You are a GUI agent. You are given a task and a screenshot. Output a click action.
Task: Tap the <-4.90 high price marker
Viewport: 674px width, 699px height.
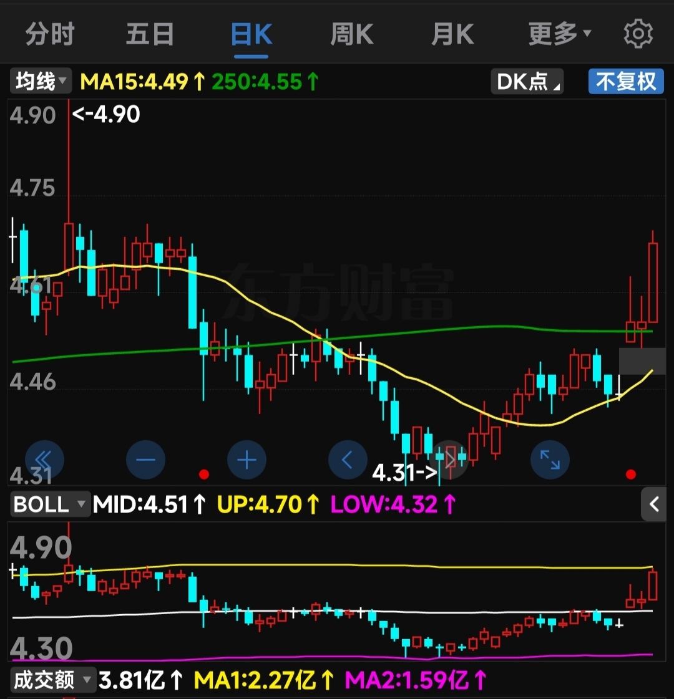click(106, 115)
